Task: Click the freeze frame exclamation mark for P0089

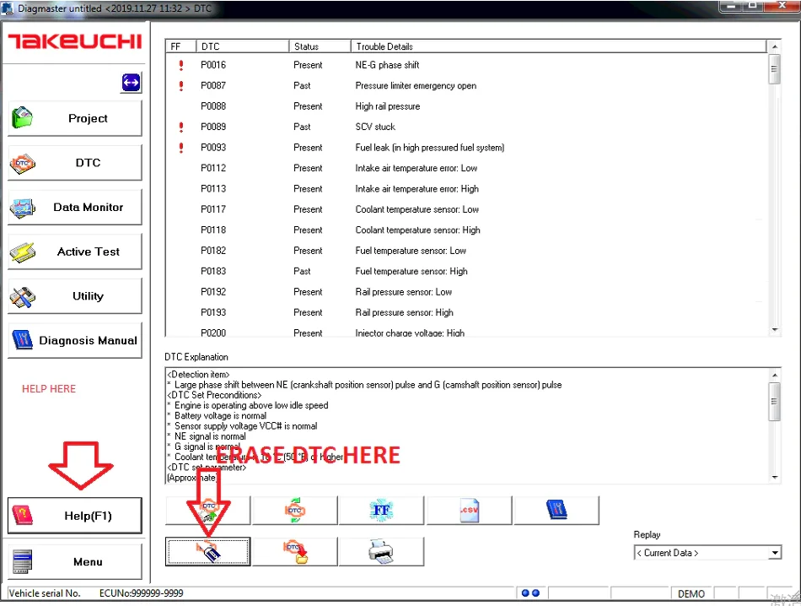Action: (180, 127)
